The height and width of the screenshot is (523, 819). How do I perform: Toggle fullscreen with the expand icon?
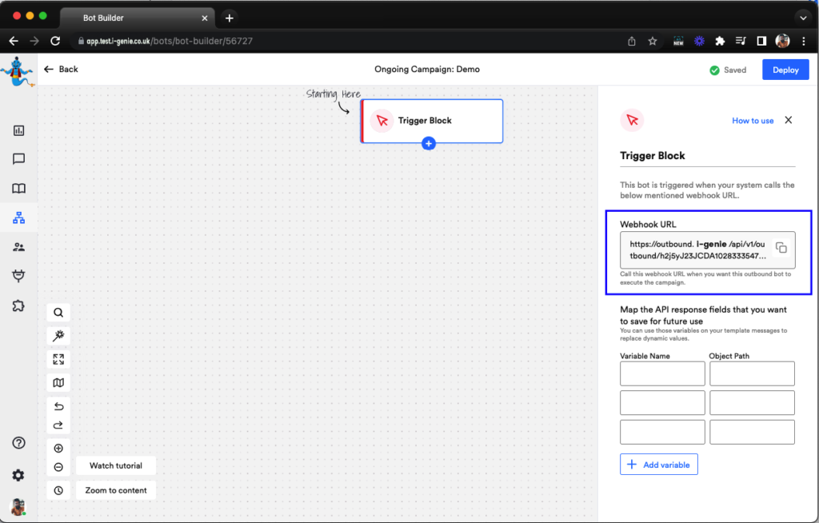[x=58, y=360]
